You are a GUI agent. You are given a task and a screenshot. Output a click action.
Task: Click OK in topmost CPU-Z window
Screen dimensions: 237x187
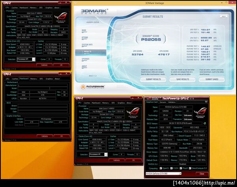[61, 65]
